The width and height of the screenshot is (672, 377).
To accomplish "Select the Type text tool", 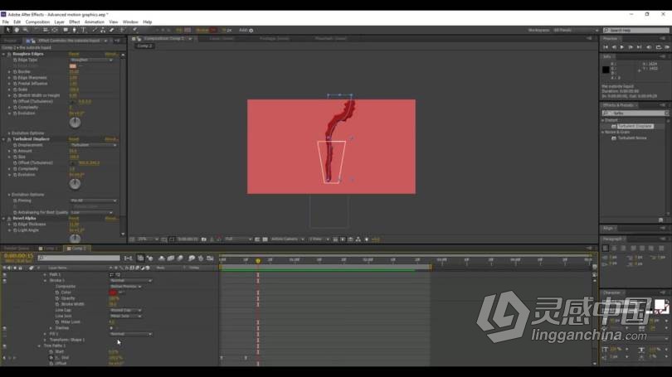I will [x=83, y=30].
